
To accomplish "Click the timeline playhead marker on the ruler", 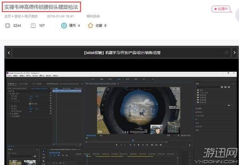I will 87,155.
